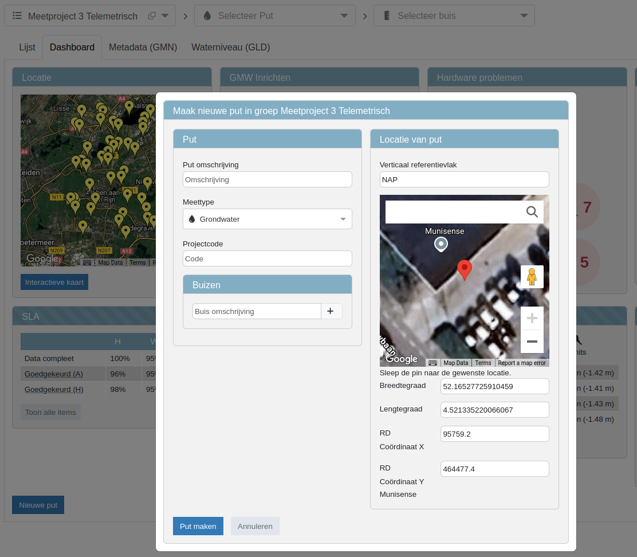Screen dimensions: 637x557
Task: Click the keyboard shortcuts icon on map
Action: coord(432,363)
